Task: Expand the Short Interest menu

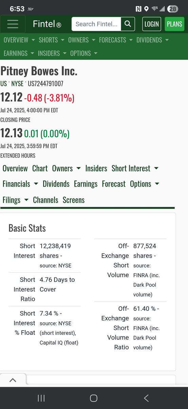Action: point(135,168)
